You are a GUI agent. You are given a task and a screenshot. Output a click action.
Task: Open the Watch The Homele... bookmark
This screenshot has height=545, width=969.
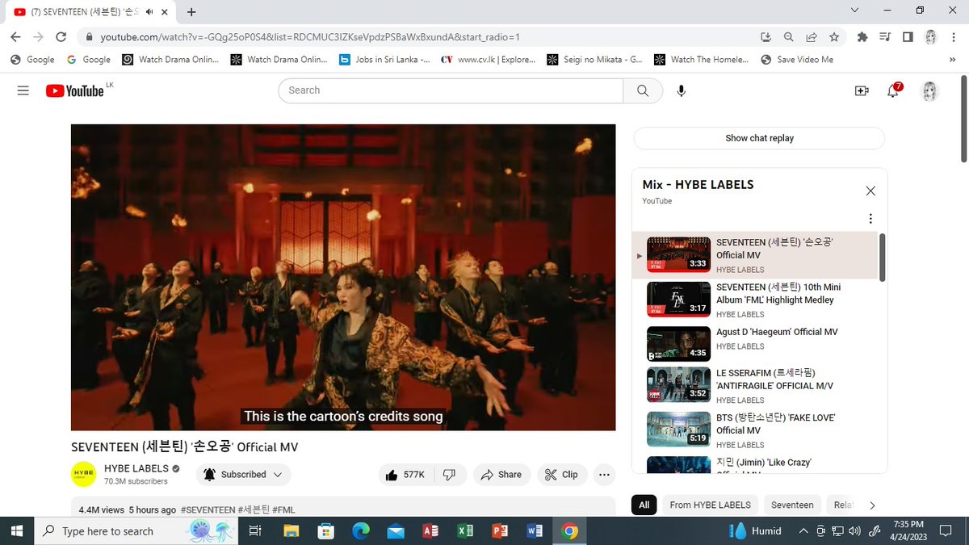click(702, 60)
